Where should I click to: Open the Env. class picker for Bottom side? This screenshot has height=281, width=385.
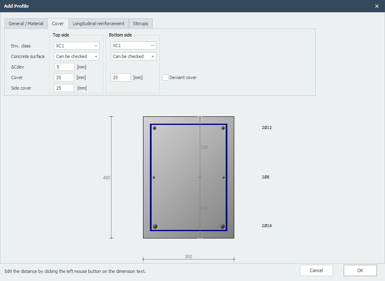[153, 45]
